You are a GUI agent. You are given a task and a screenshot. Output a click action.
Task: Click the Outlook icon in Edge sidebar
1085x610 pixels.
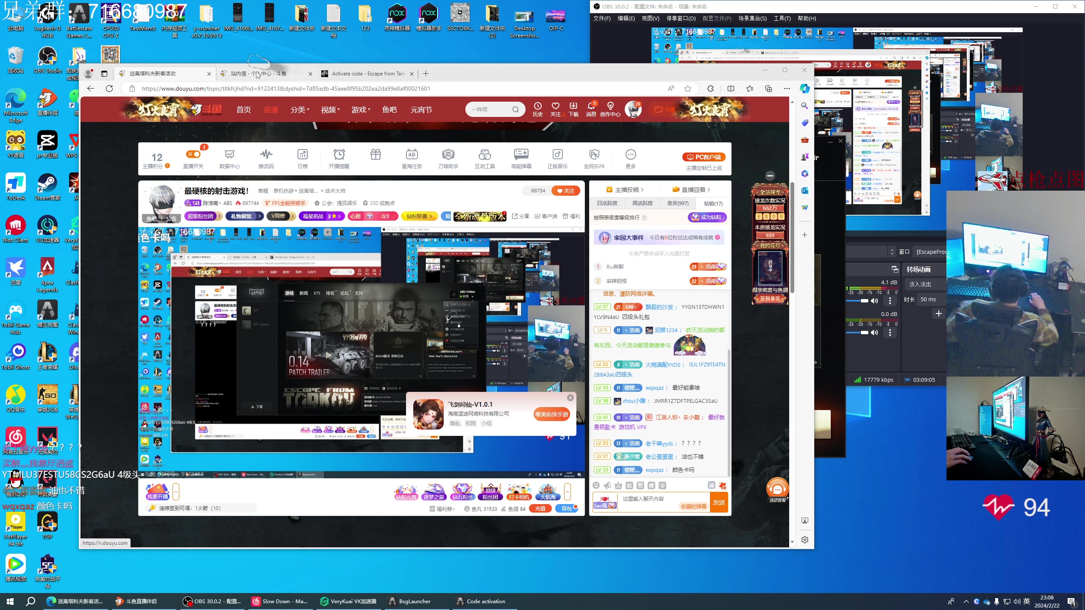(x=805, y=191)
